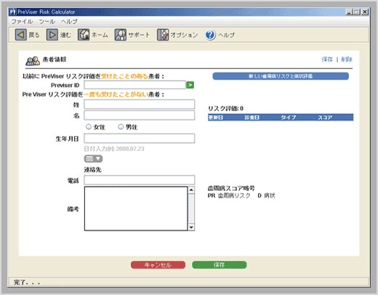
Task: Click the remarks scrollbar up arrow
Action: (x=191, y=190)
